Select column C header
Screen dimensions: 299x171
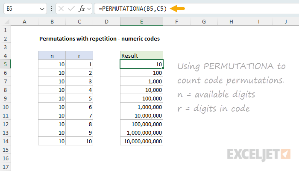point(79,21)
